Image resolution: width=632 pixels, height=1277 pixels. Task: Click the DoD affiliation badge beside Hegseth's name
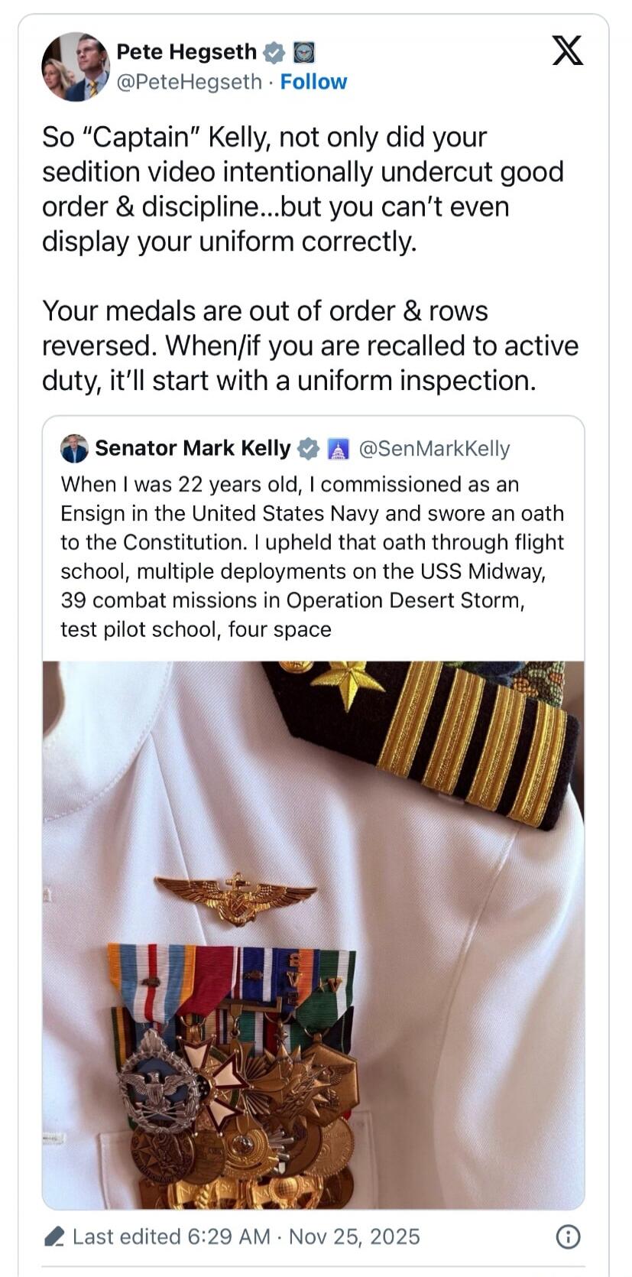click(304, 52)
